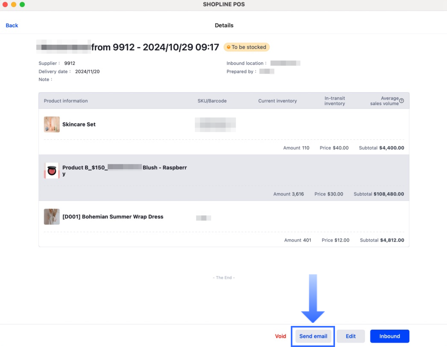Click the blue Inbound button

pyautogui.click(x=389, y=336)
